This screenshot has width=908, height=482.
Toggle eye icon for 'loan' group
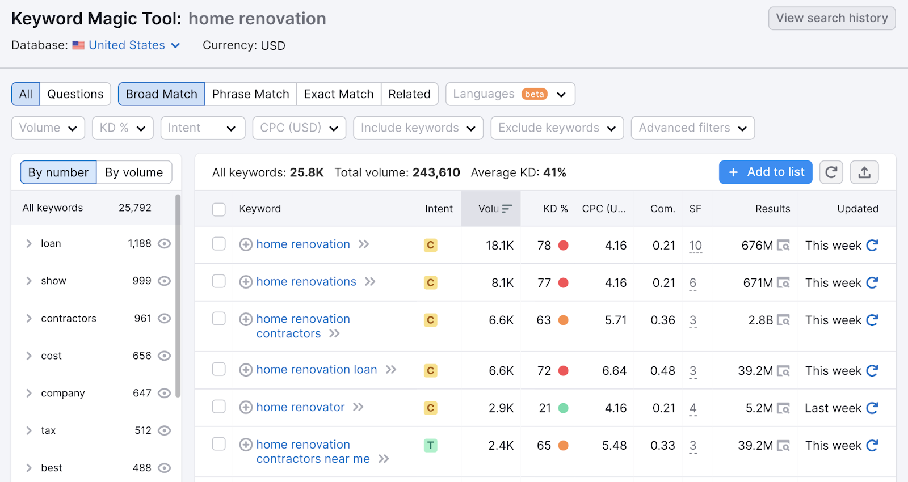click(164, 244)
